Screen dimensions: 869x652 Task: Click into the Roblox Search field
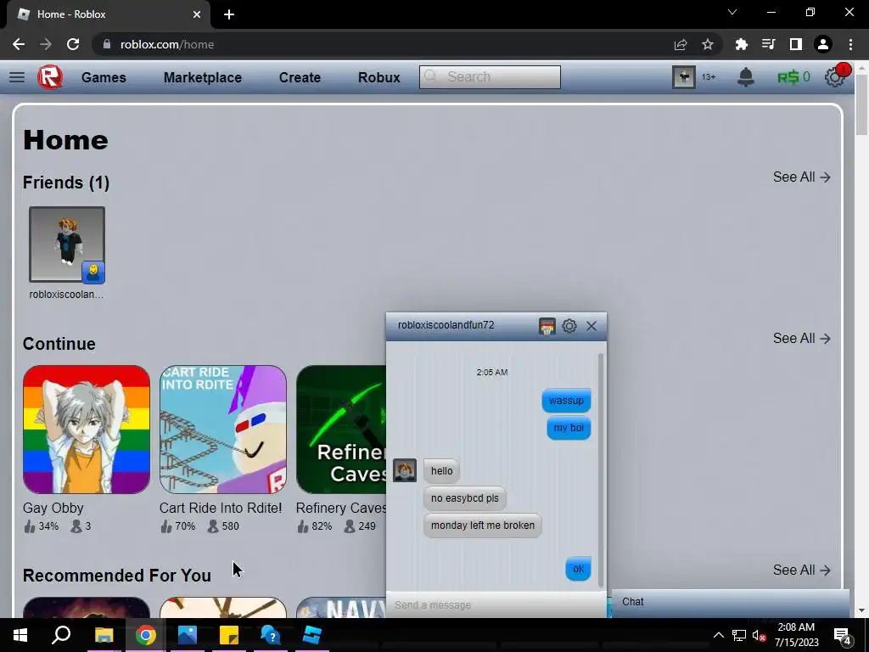pos(490,77)
